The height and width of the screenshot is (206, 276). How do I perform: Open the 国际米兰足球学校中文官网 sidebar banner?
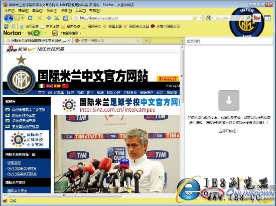(27, 139)
